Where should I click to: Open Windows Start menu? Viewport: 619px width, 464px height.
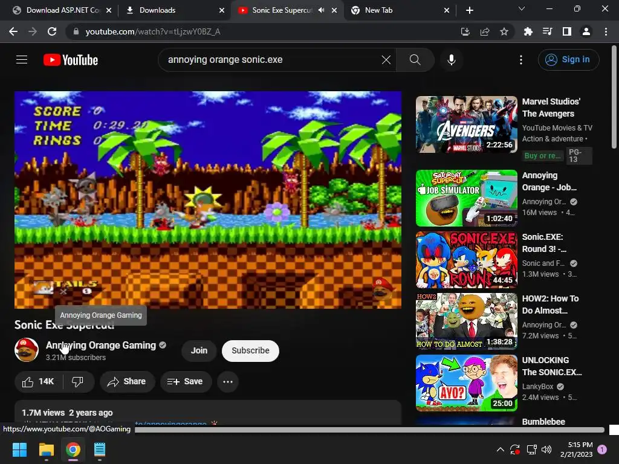click(x=19, y=449)
